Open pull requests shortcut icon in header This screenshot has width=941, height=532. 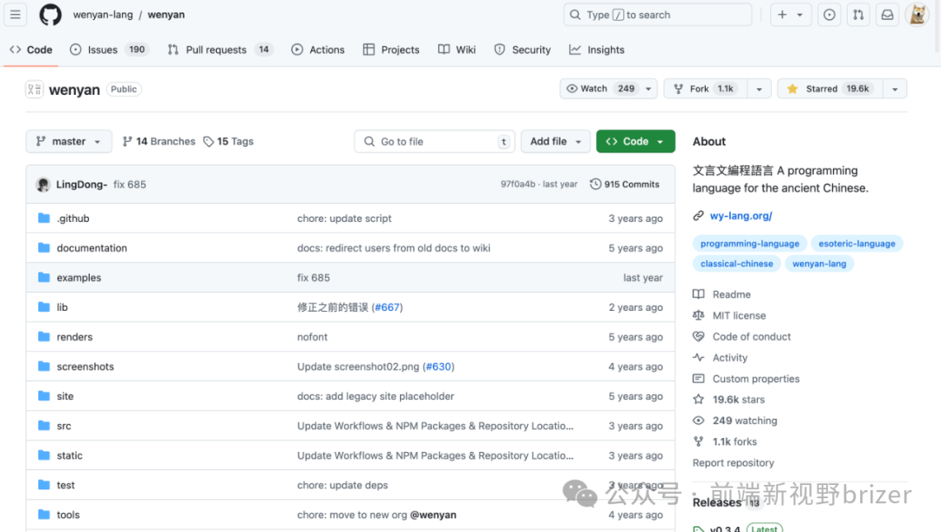pos(858,15)
